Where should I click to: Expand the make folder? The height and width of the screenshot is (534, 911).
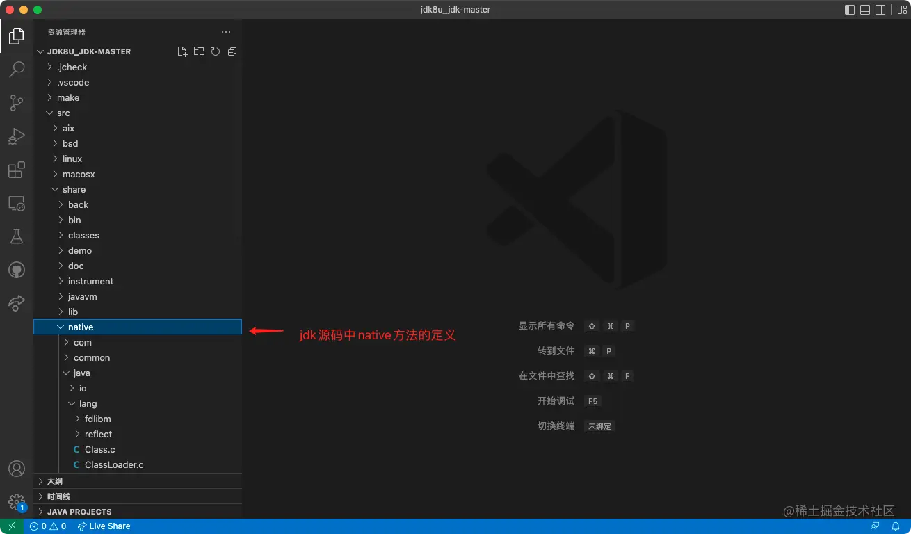[138, 97]
